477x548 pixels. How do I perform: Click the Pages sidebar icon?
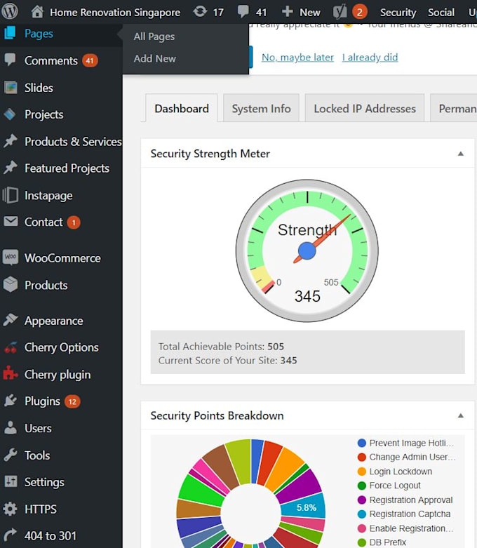pos(10,33)
